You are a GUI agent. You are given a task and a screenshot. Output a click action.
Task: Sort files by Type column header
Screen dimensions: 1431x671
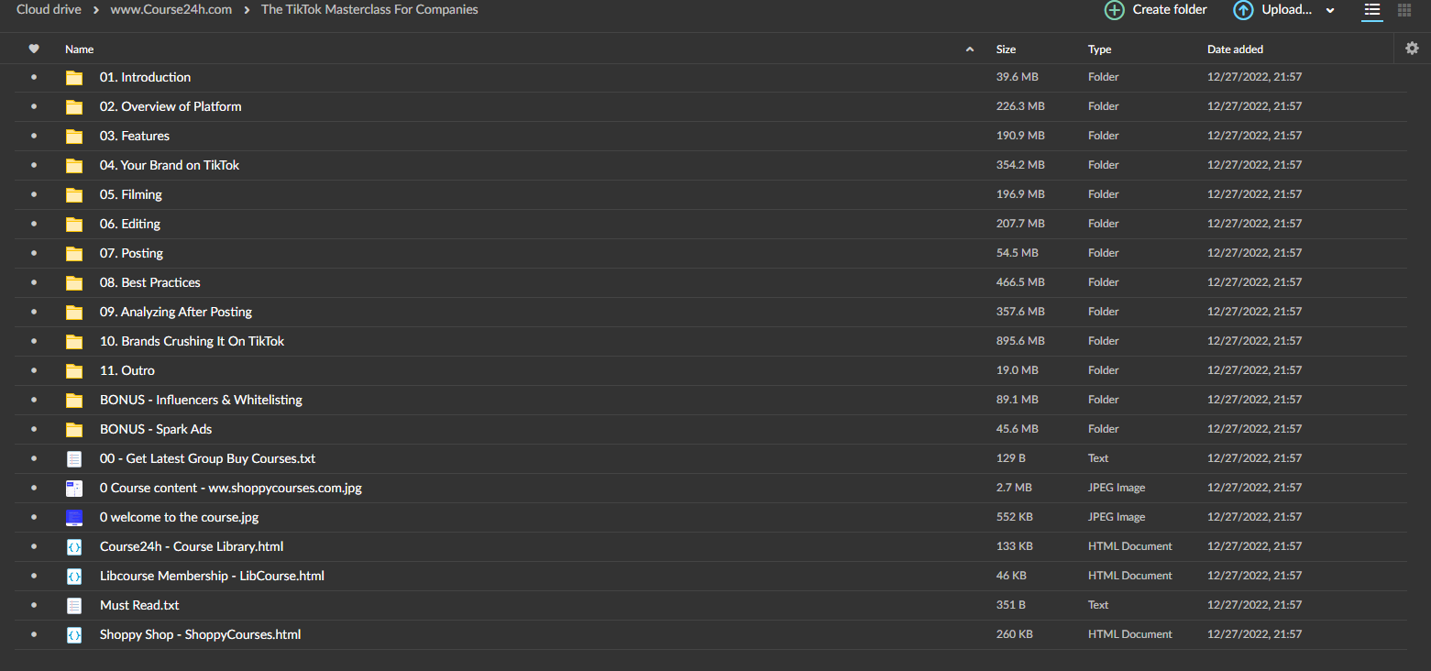tap(1099, 49)
